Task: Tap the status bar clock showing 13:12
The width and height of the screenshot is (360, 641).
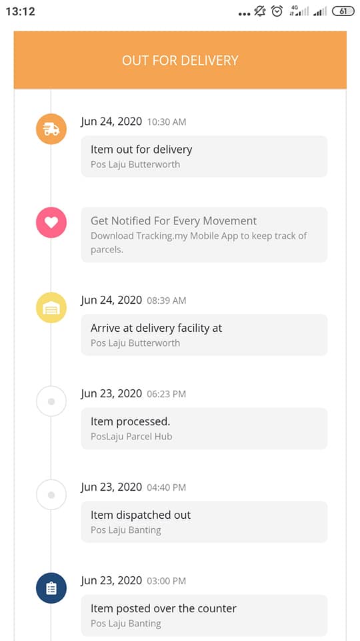Action: tap(21, 11)
